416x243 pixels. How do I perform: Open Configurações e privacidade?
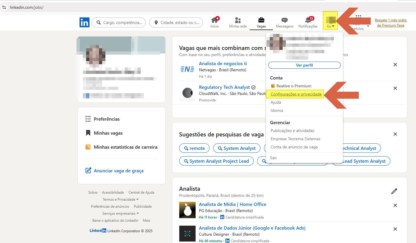[x=296, y=94]
